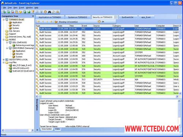Viewport: 183px width, 137px height.
Task: Click the orange round refresh toolbar icon
Action: click(x=45, y=12)
